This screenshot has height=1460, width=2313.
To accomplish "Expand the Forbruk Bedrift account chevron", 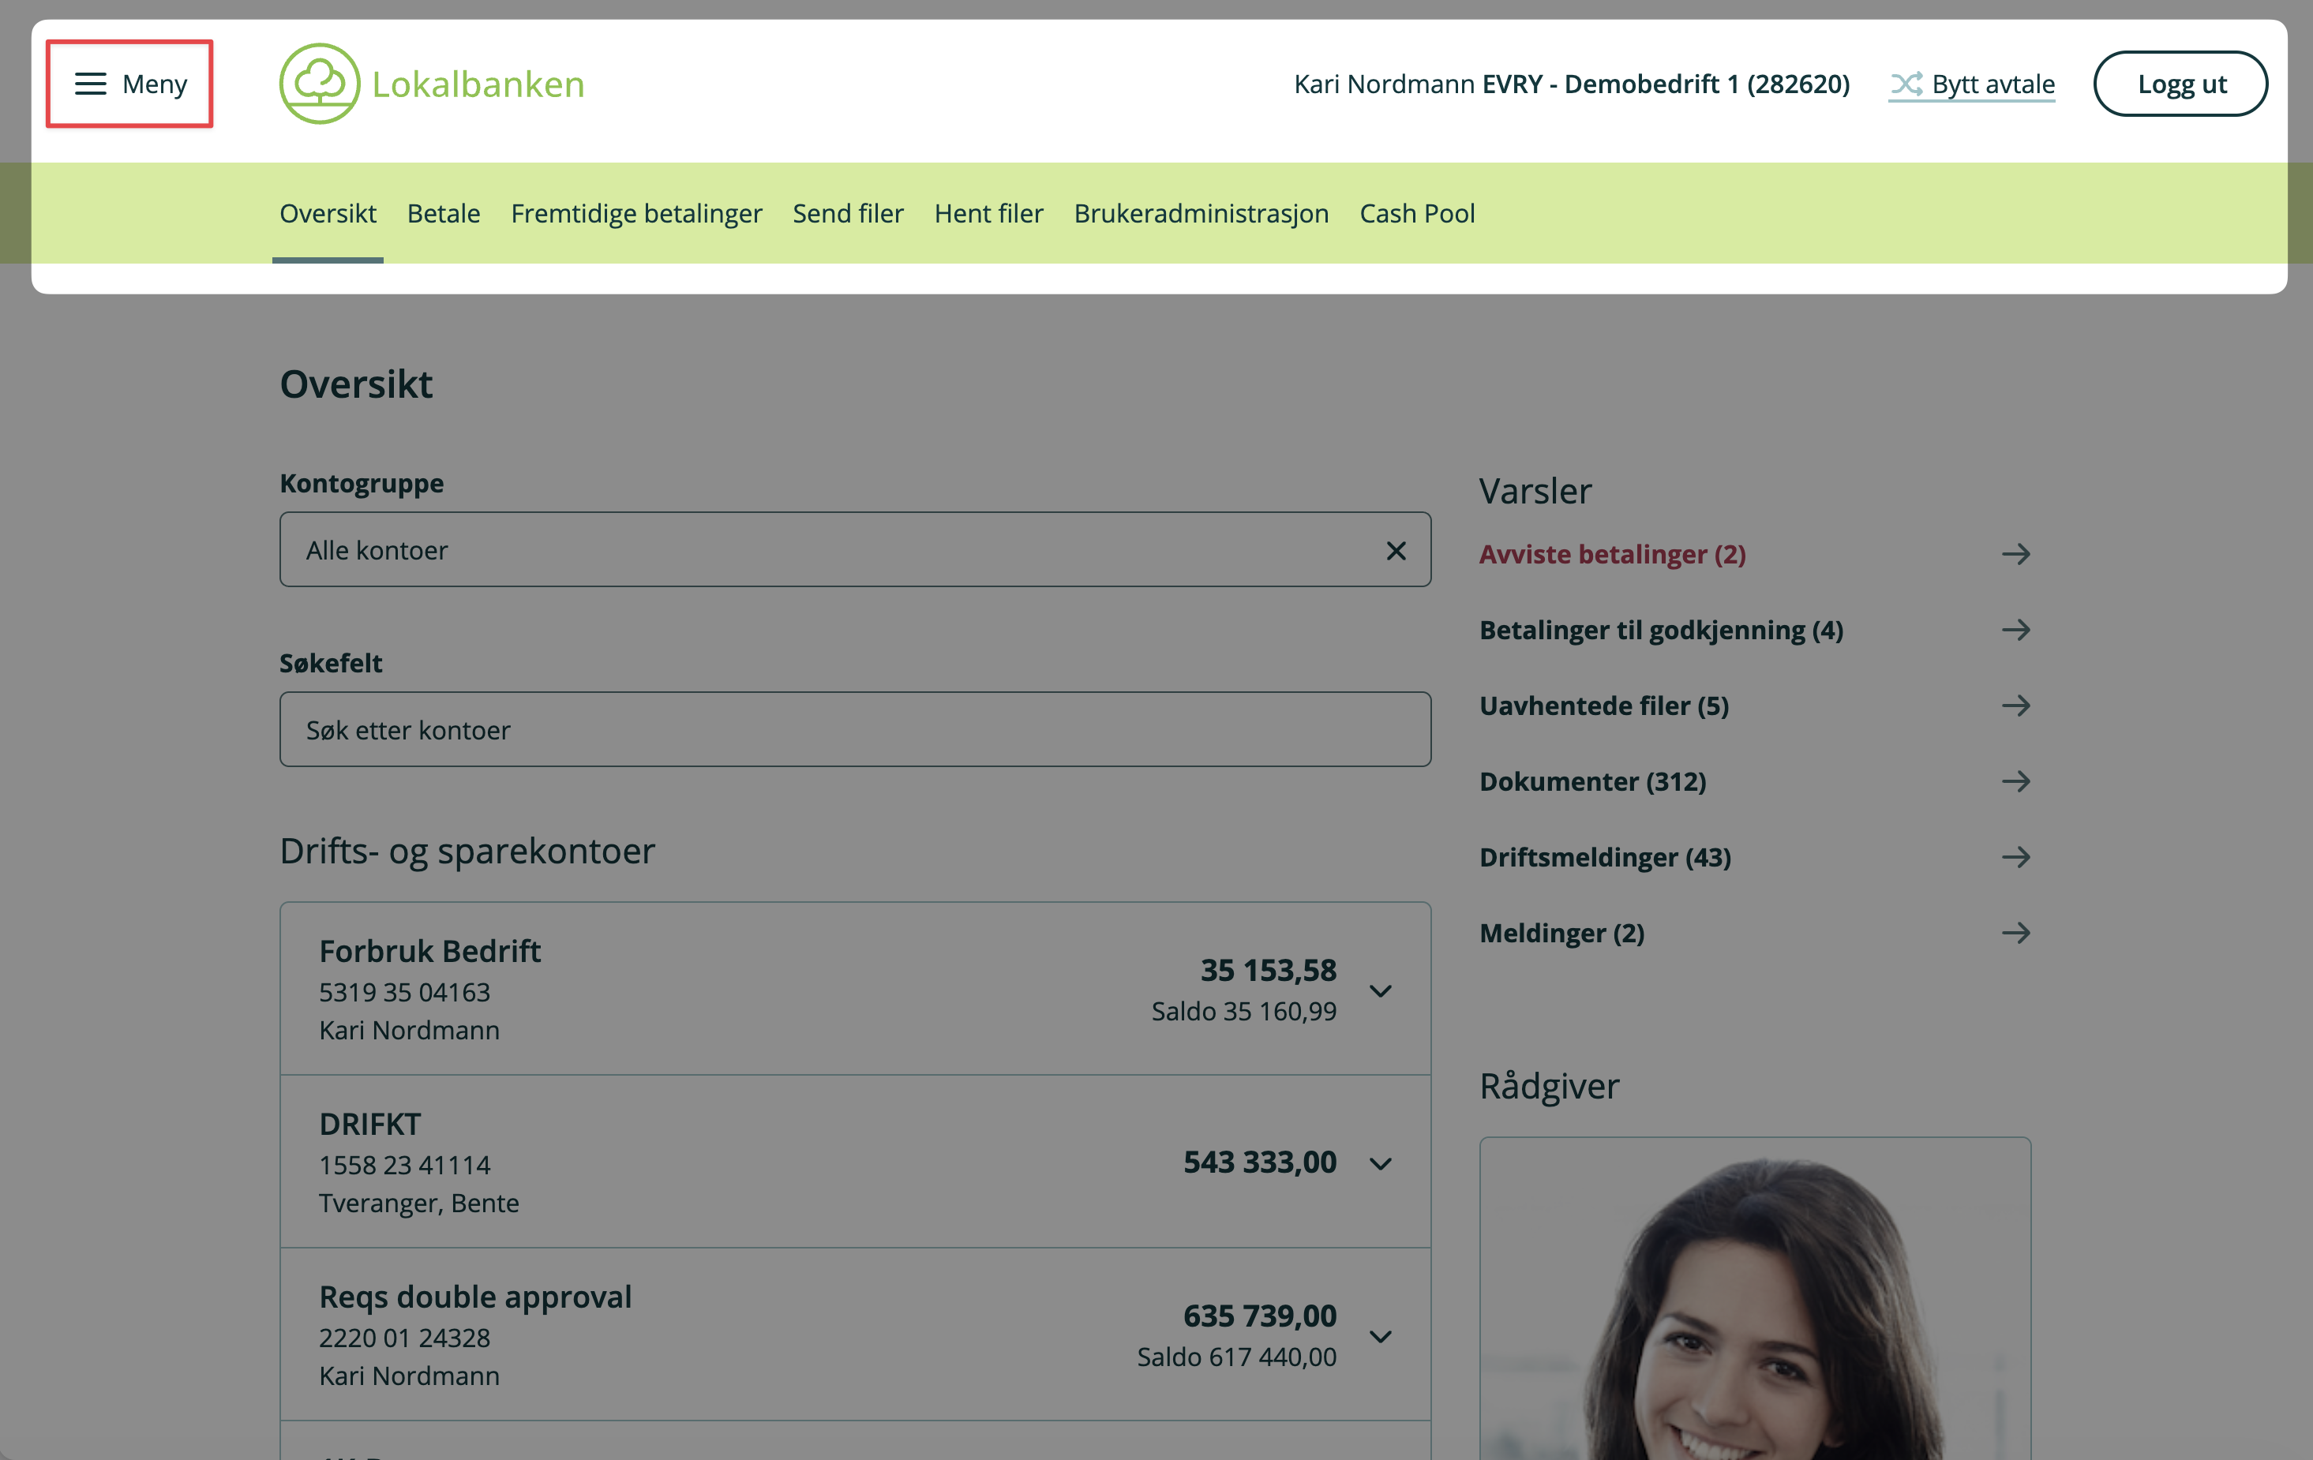I will coord(1381,991).
